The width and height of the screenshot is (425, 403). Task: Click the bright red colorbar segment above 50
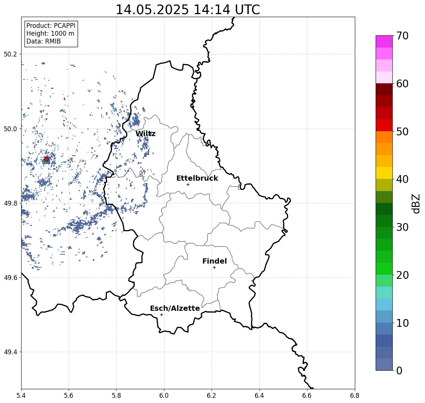pyautogui.click(x=384, y=125)
